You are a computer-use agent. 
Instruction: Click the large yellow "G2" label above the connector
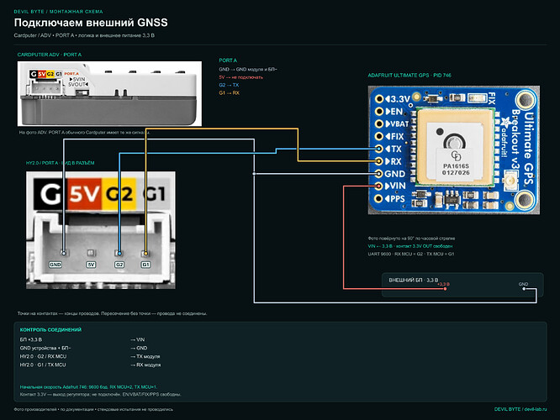coord(119,194)
